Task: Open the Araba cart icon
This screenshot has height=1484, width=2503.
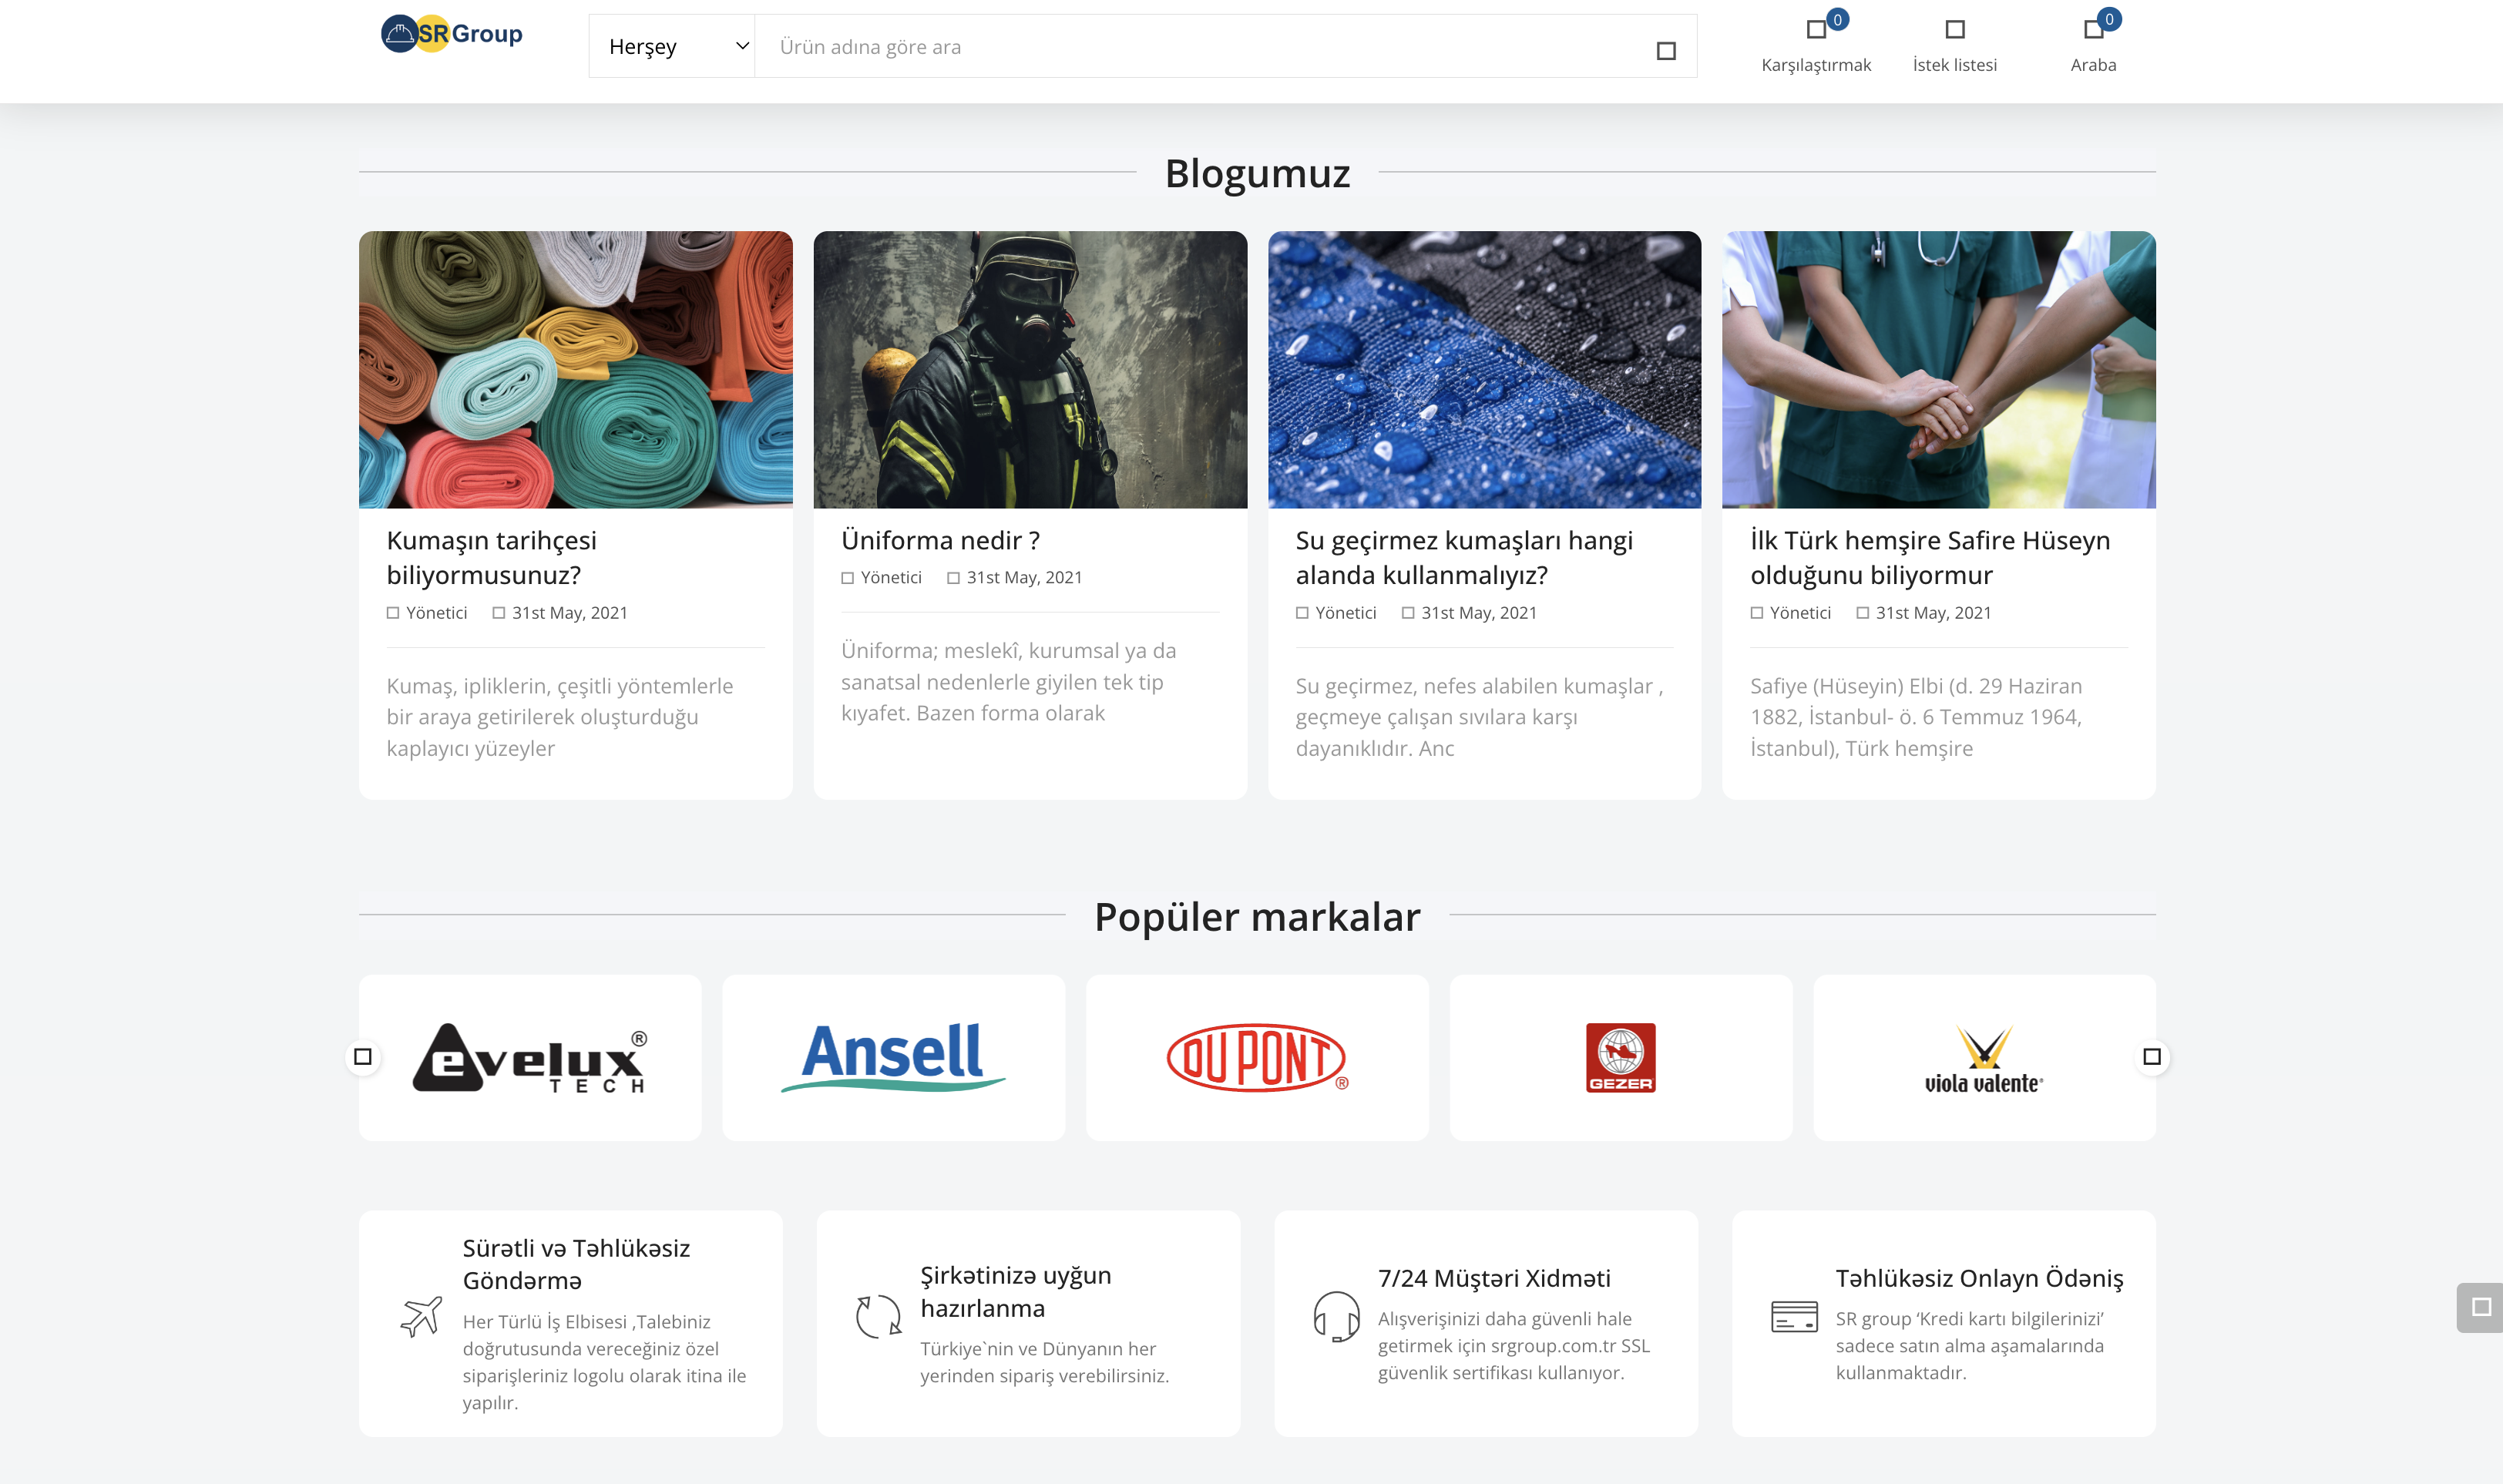Action: pyautogui.click(x=2092, y=30)
